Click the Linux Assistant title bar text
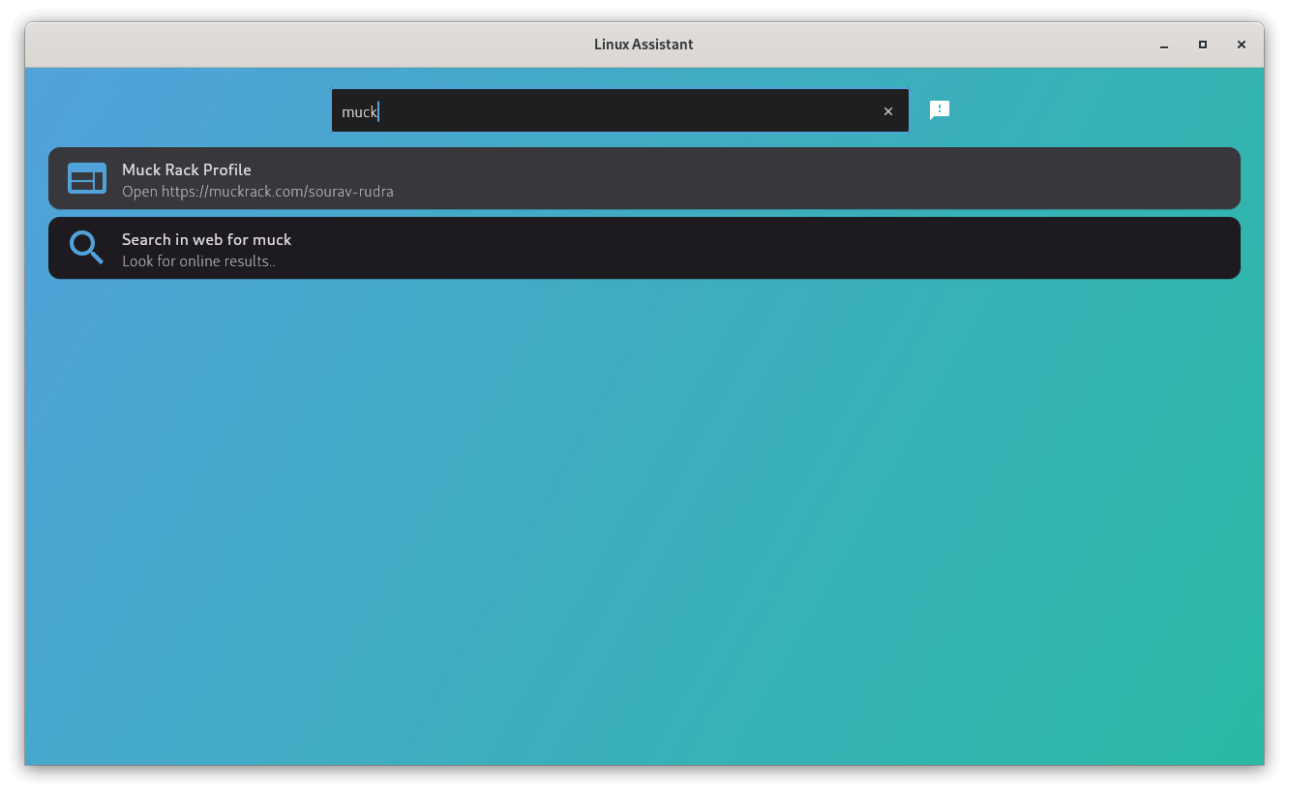The height and width of the screenshot is (793, 1289). 644,44
